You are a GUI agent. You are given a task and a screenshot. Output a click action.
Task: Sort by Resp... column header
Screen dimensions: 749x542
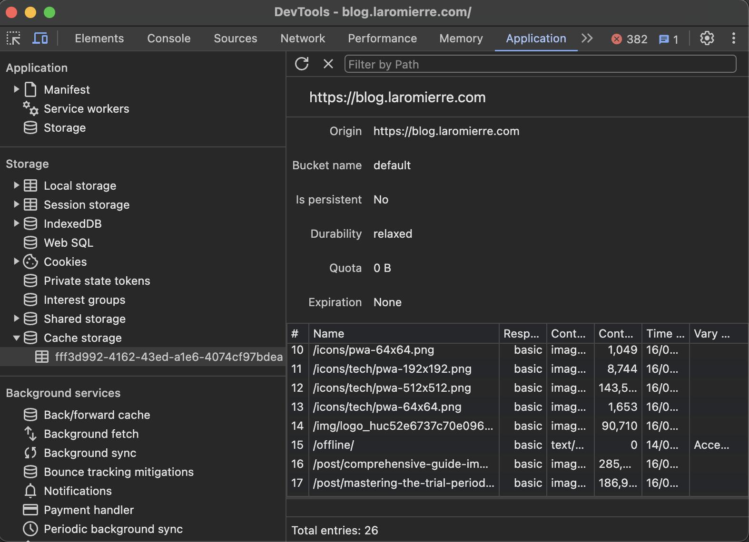click(523, 333)
